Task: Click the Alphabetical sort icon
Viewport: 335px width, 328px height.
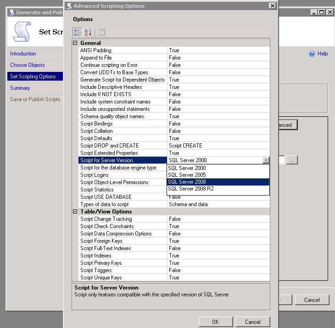Action: coord(88,32)
